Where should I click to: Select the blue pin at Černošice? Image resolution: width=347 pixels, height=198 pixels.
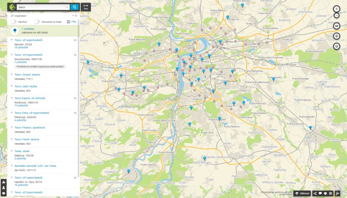point(129,171)
